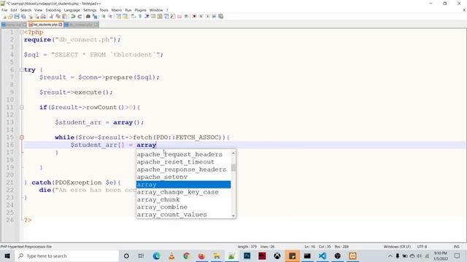
Task: Switch to the list_students.php tab
Action: (45, 25)
